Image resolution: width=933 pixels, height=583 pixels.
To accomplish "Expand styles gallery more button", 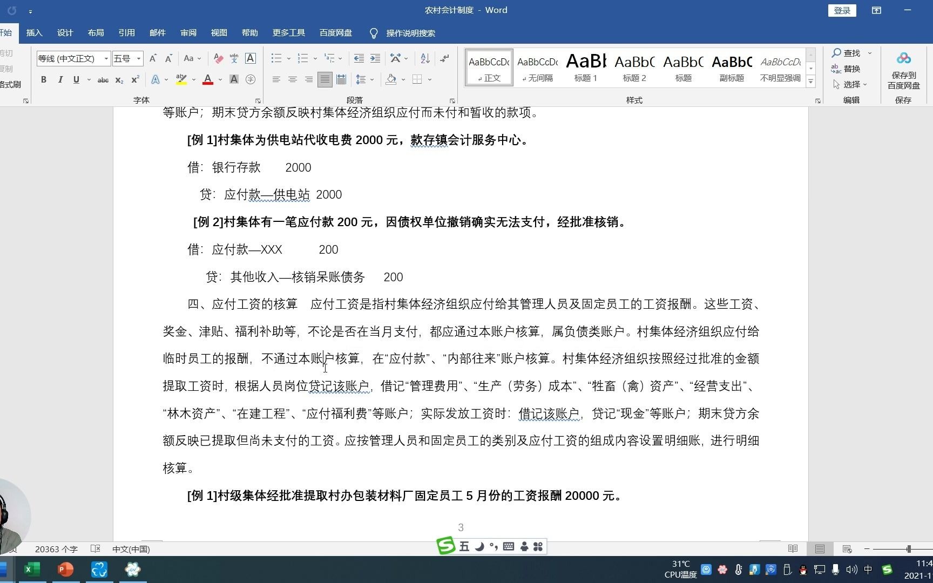I will click(810, 82).
